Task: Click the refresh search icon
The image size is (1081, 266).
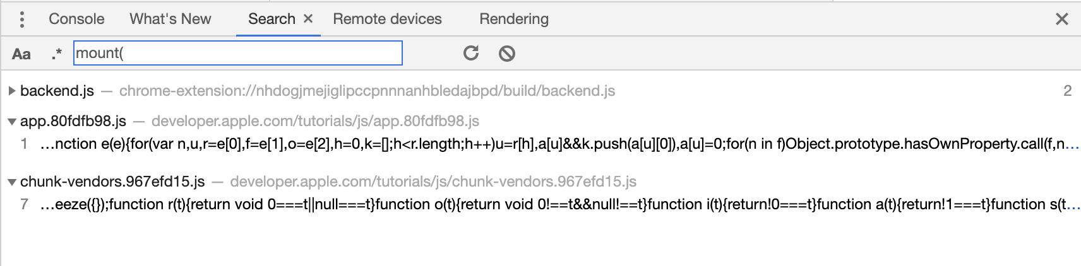Action: 471,53
